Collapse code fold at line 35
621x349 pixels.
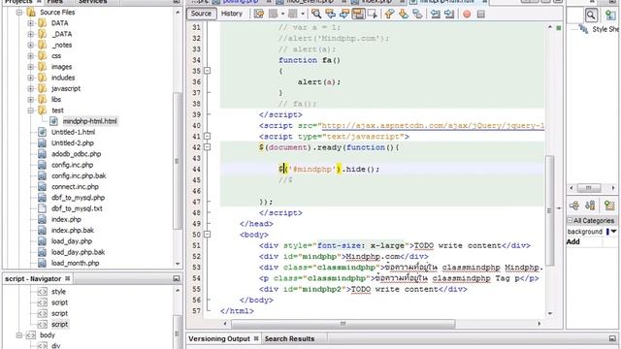[207, 71]
